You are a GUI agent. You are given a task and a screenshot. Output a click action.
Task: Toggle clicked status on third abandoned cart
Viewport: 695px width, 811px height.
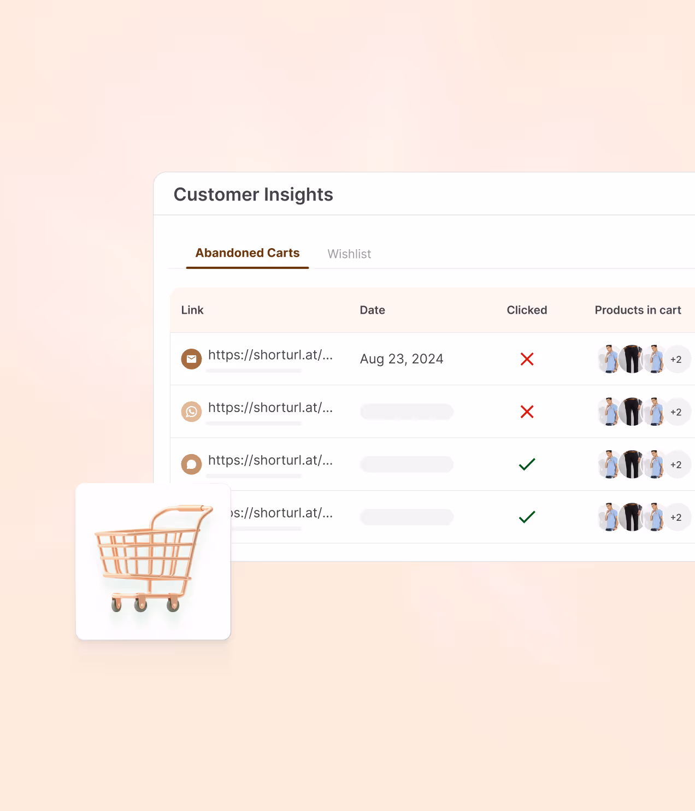(x=526, y=464)
